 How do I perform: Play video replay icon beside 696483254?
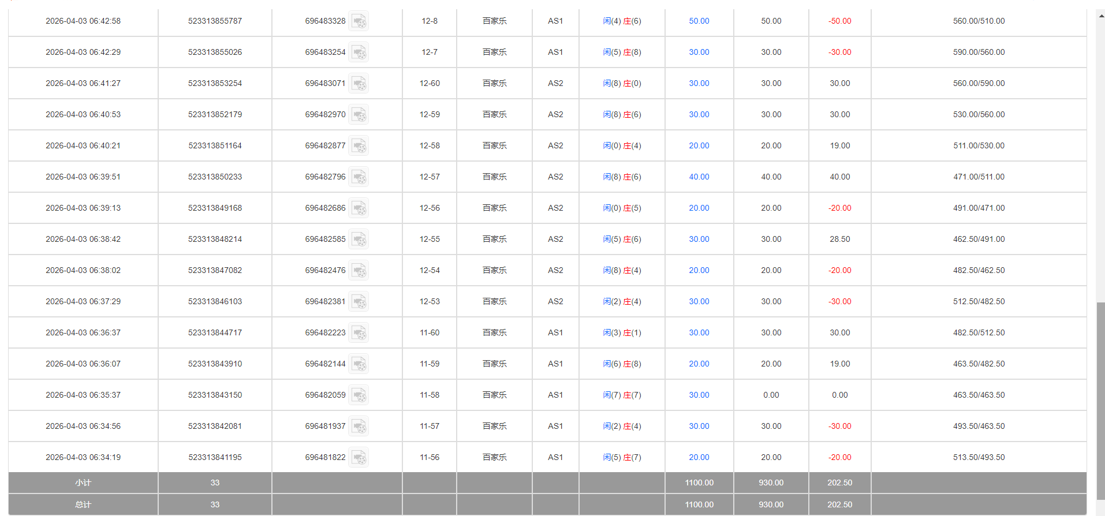(x=359, y=53)
